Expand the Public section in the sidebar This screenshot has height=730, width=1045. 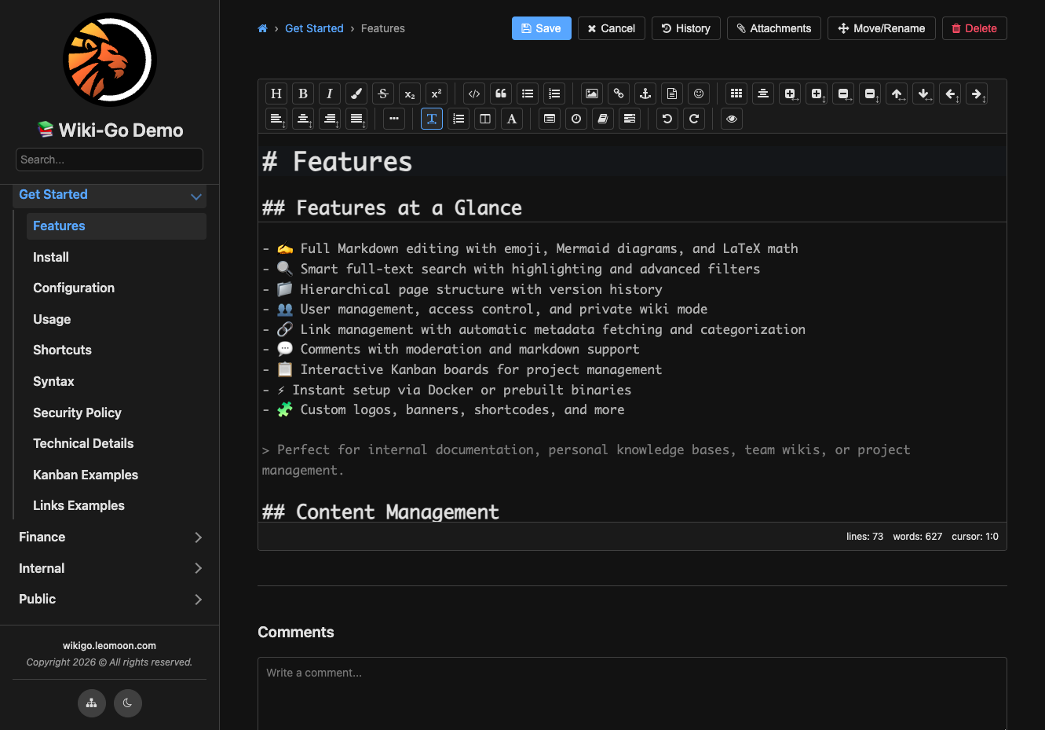click(198, 600)
